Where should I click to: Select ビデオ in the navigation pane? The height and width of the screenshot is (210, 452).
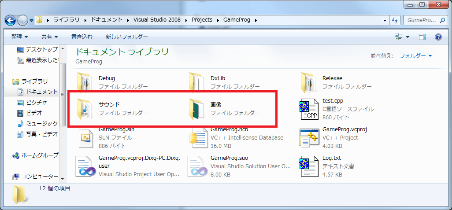(30, 113)
